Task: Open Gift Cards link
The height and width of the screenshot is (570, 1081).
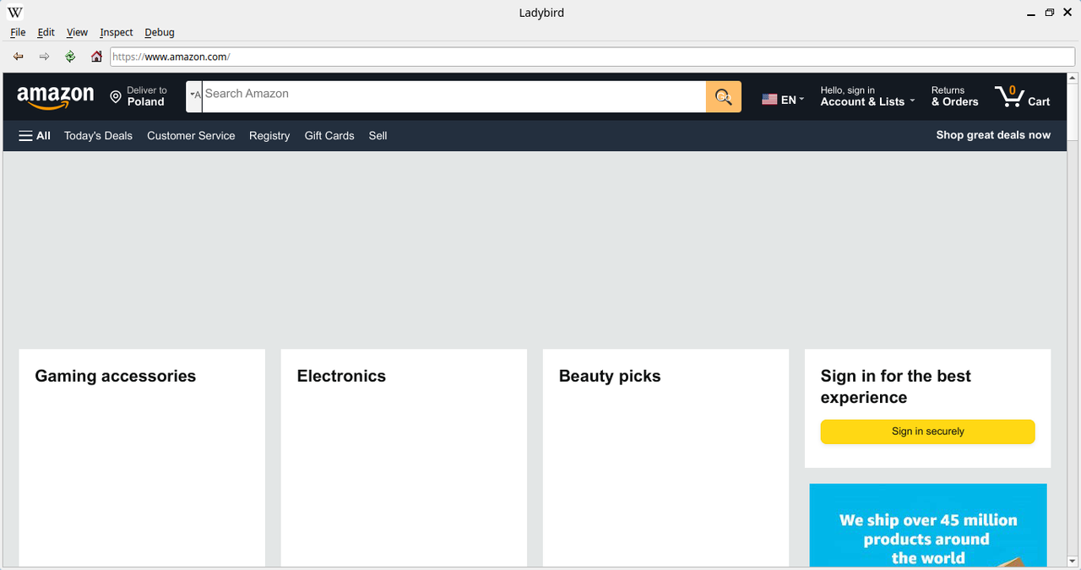Action: [329, 136]
